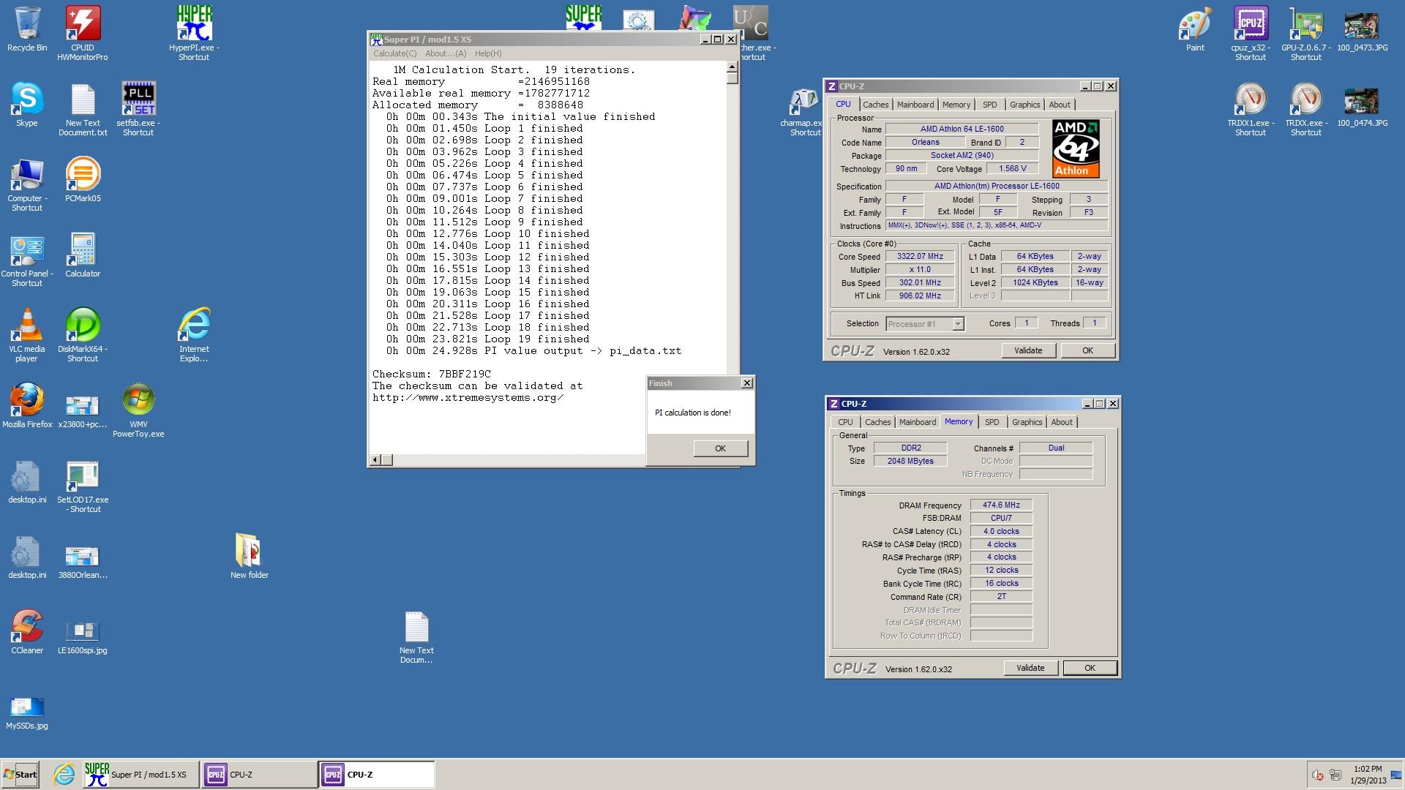Click Super PI vertical scrollbar up arrow

732,67
